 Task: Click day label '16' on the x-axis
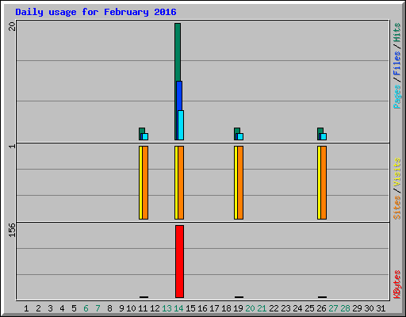click(x=202, y=308)
